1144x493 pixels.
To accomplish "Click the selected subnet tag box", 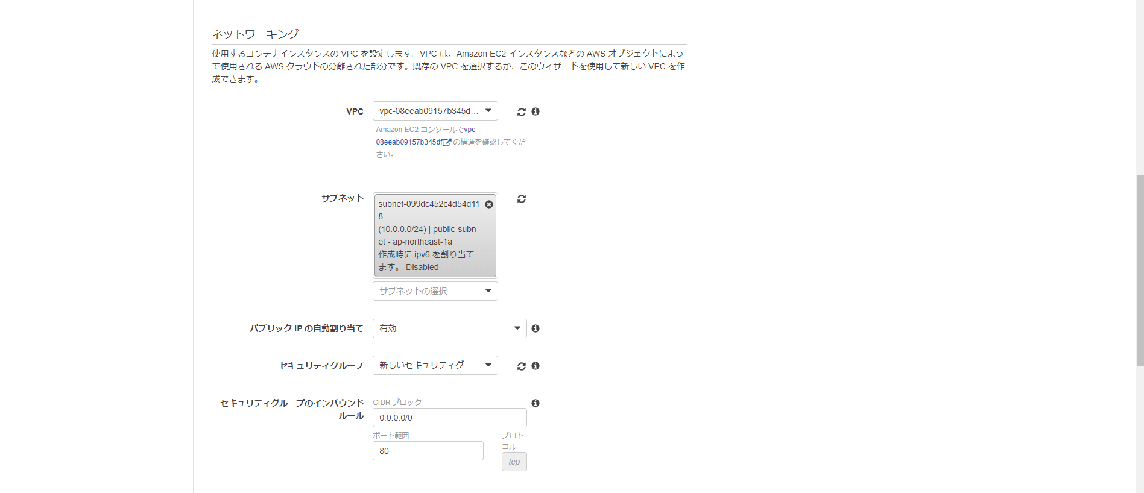I will 435,236.
